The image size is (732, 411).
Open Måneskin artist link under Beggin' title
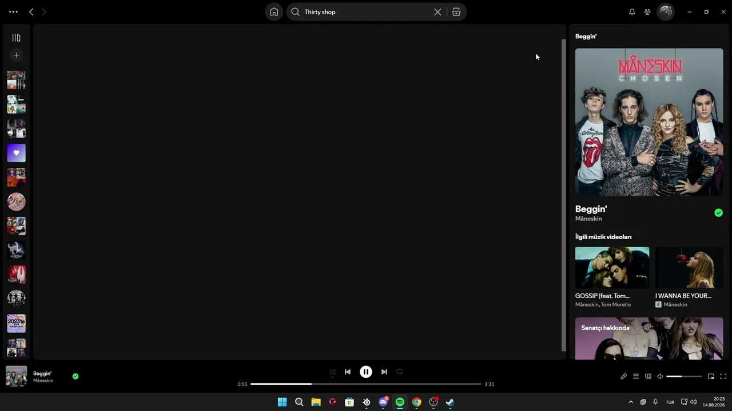tap(588, 219)
